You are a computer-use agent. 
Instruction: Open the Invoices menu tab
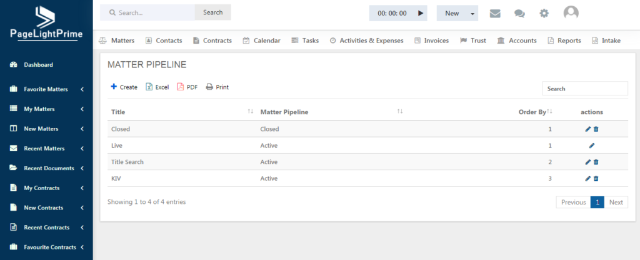[431, 41]
